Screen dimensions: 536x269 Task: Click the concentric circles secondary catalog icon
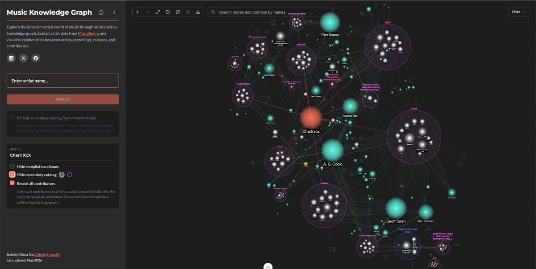[x=62, y=175]
